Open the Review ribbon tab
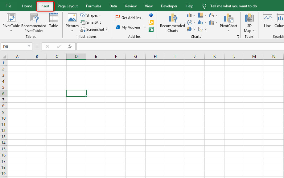 click(131, 6)
